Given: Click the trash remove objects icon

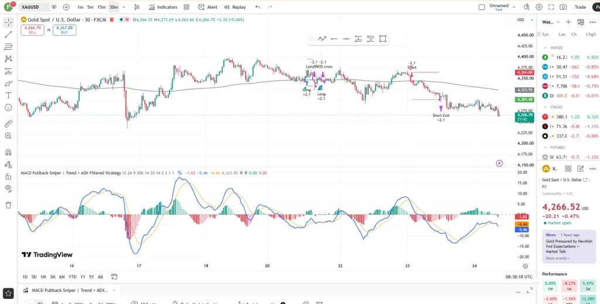Looking at the screenshot, I should click(x=8, y=205).
